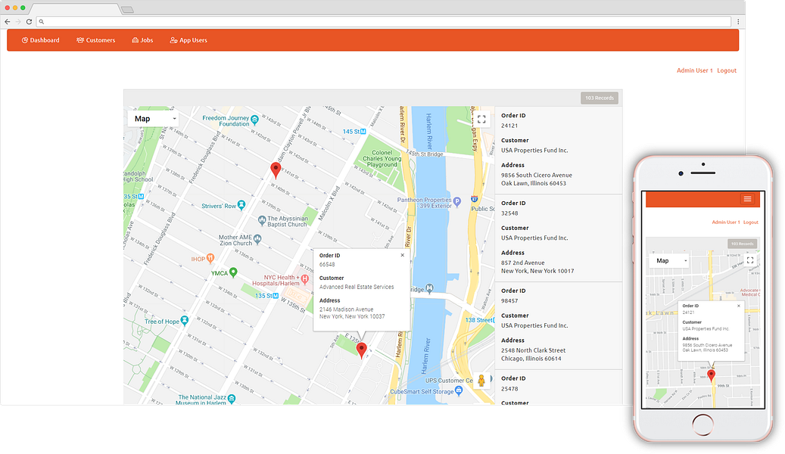Click Advanced Real Estate Services in popup
Viewport: 785px width, 454px height.
357,287
